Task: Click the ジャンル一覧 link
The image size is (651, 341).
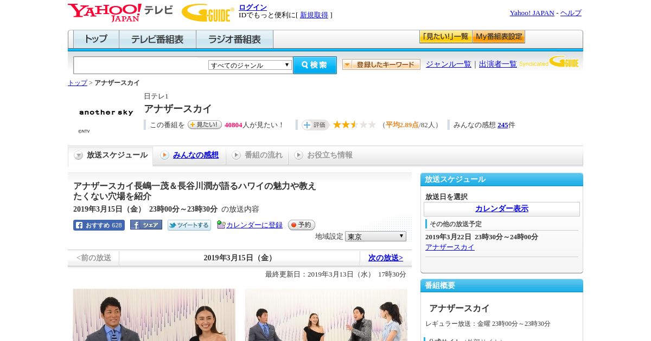Action: (x=449, y=64)
